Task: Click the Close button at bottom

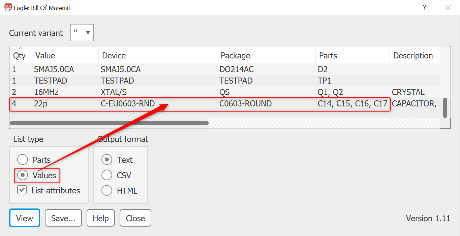Action: [x=135, y=218]
